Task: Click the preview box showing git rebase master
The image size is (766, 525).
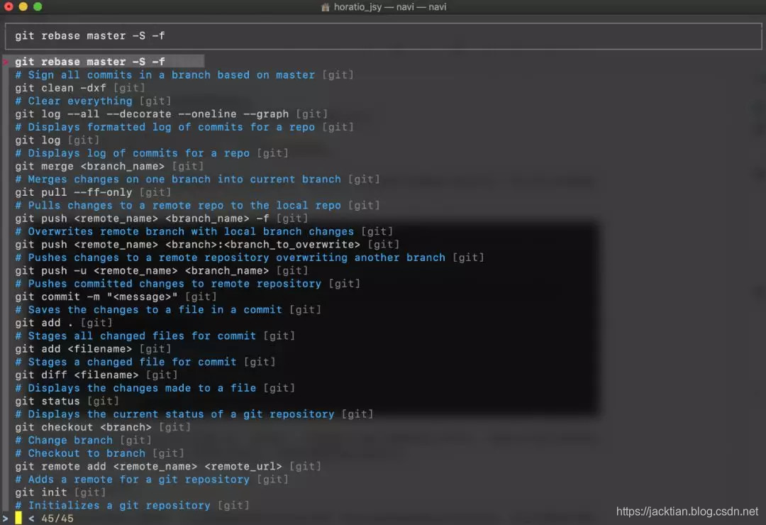Action: pyautogui.click(x=383, y=35)
